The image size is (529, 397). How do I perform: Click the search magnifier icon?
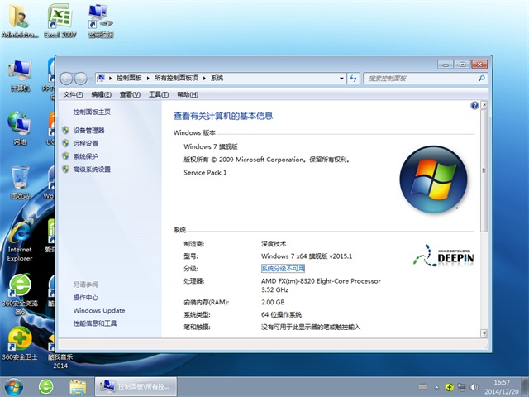tap(481, 79)
